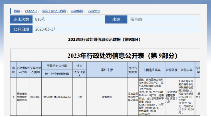Click the 法定代表人 sub-header
211x117 pixels.
pos(79,74)
